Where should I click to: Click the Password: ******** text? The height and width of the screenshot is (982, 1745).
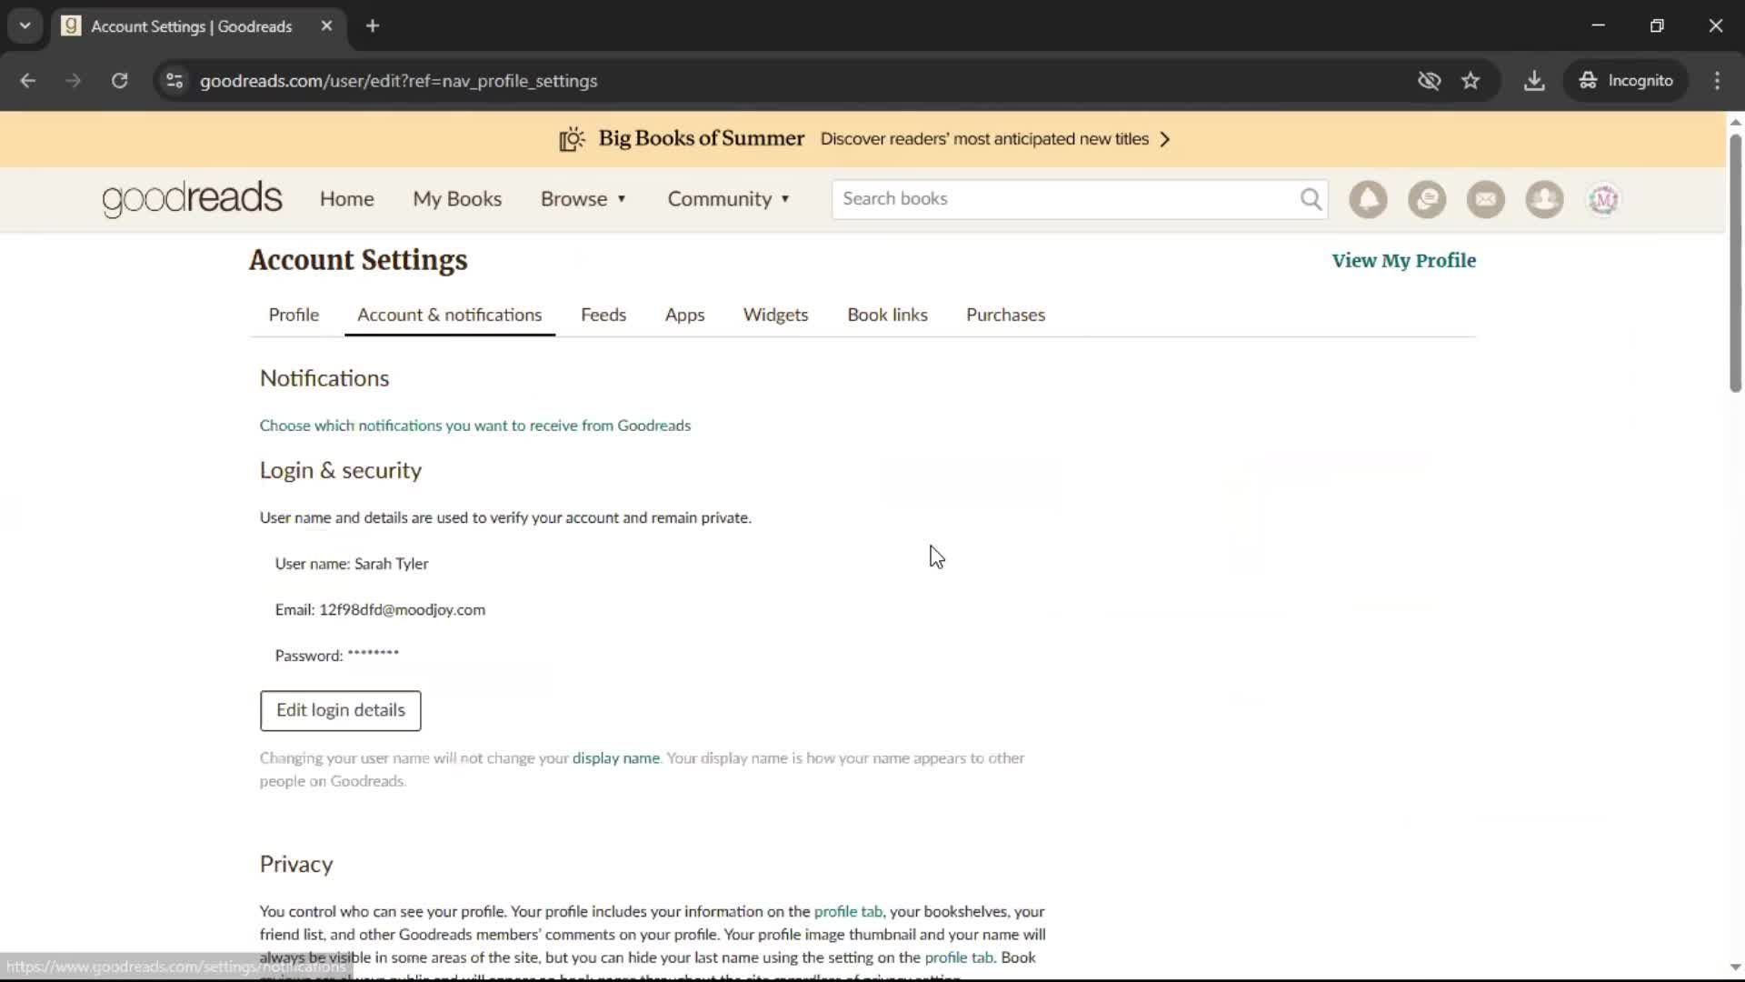[337, 656]
